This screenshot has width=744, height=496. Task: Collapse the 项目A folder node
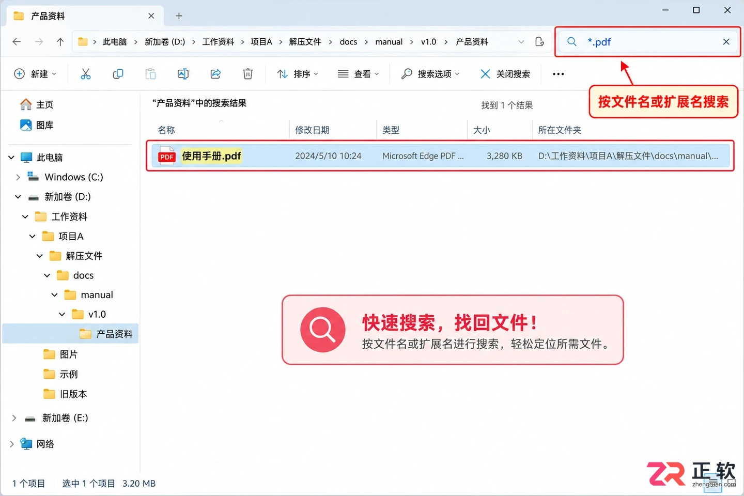32,236
